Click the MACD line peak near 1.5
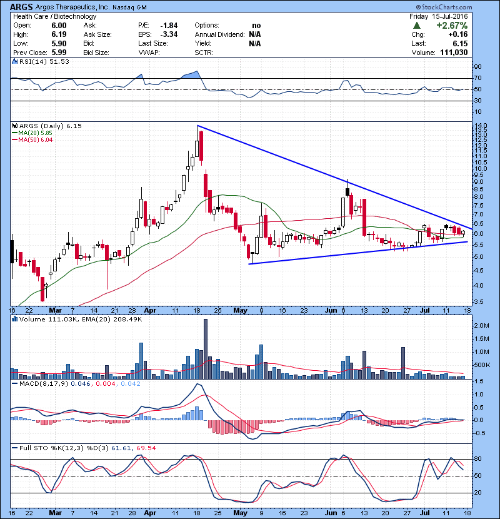 click(197, 385)
